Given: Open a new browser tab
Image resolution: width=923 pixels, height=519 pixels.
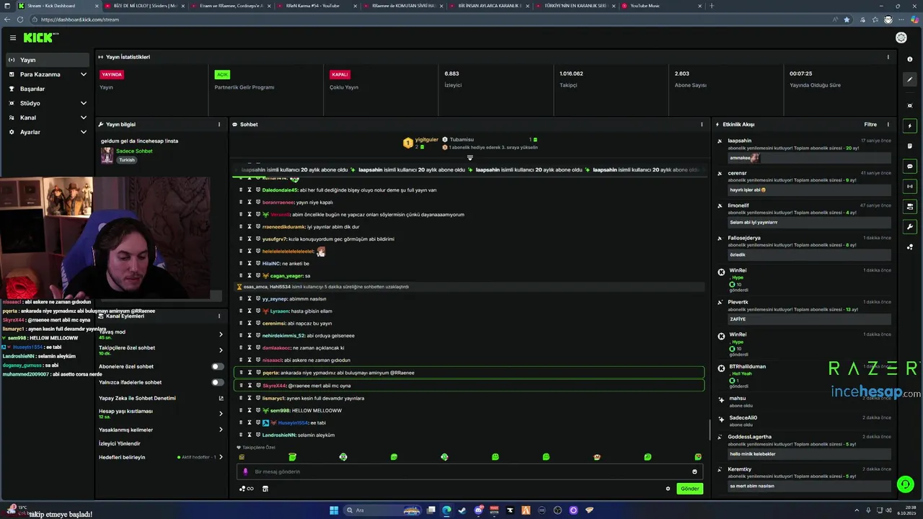Looking at the screenshot, I should (x=712, y=6).
